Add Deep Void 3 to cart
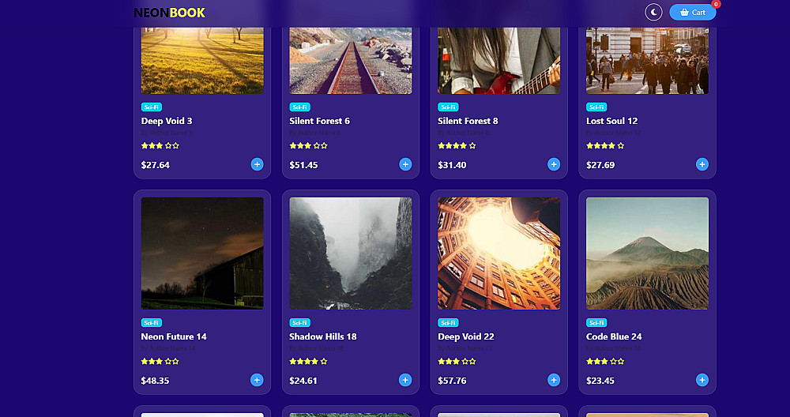 pos(257,164)
